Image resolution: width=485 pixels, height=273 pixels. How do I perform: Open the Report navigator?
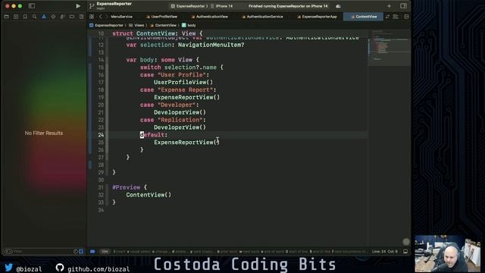point(81,17)
